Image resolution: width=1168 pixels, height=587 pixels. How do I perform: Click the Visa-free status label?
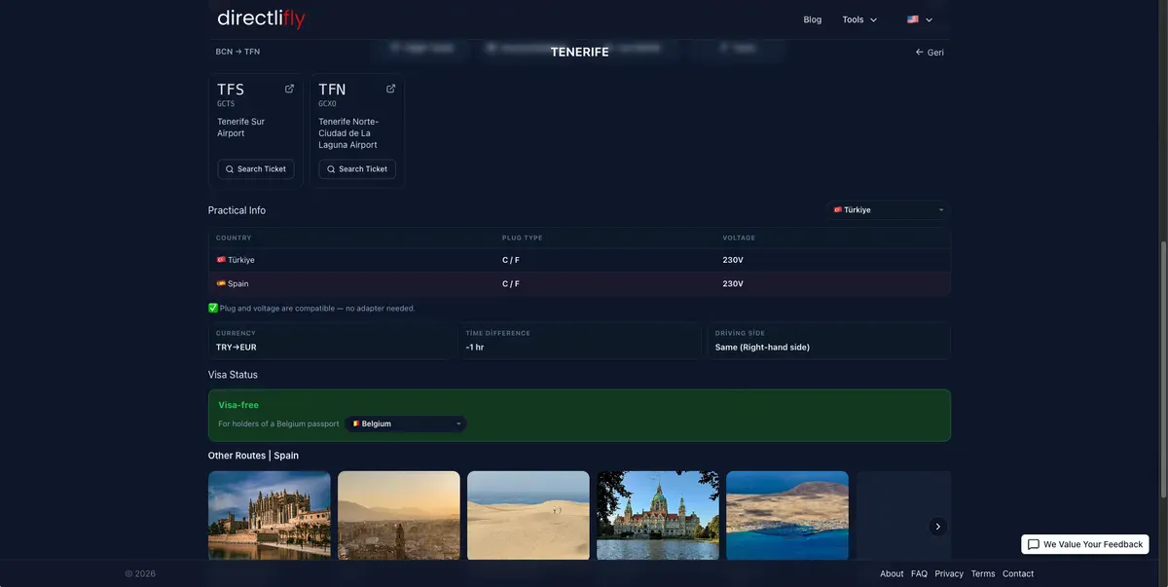tap(238, 405)
